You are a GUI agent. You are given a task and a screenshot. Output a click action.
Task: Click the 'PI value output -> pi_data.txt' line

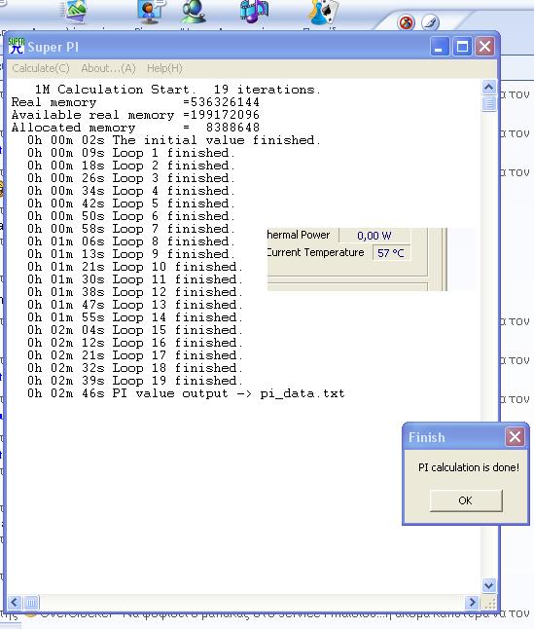(186, 393)
